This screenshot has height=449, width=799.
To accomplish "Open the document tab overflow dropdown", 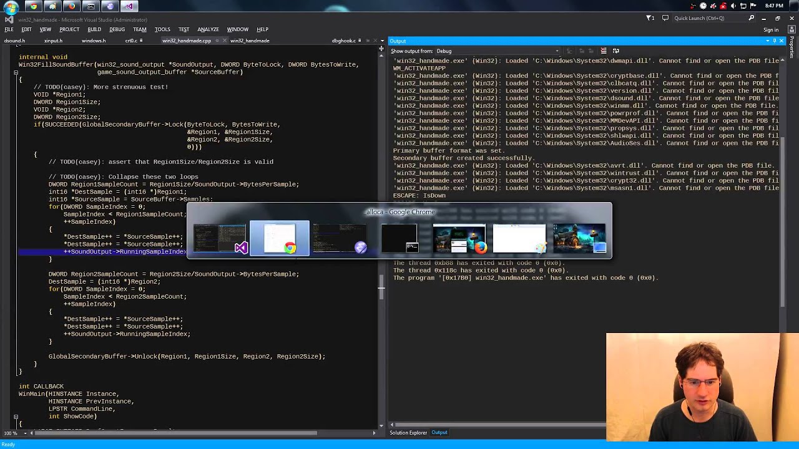I will 382,41.
